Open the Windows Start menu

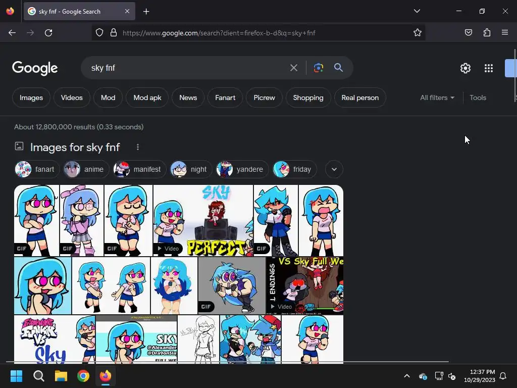click(x=16, y=376)
